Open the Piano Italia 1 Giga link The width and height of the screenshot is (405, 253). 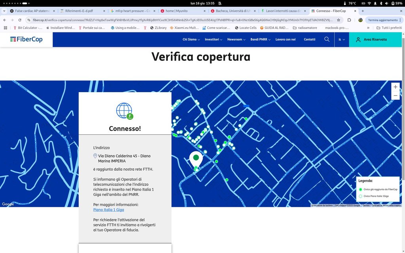point(108,210)
